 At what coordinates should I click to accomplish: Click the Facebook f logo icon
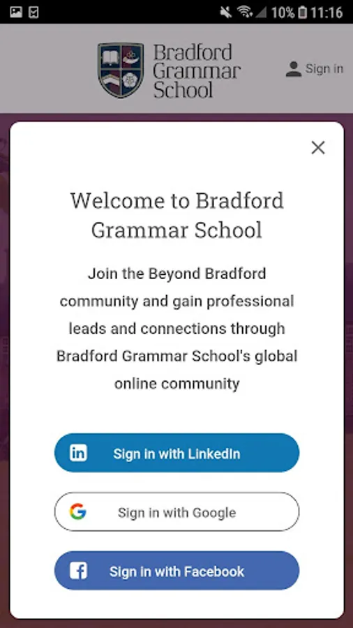coord(78,571)
